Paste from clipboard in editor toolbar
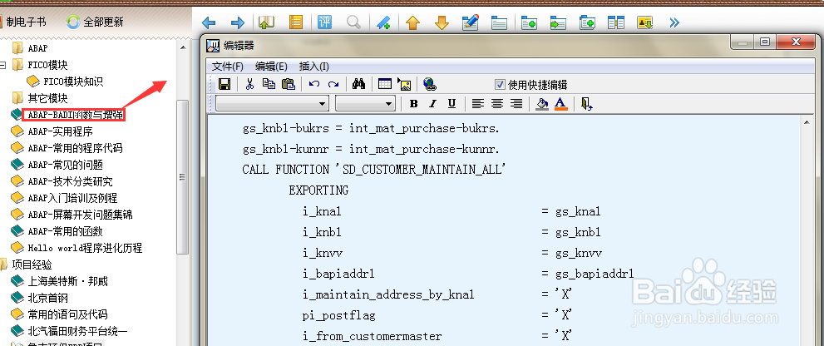This screenshot has width=824, height=346. [289, 84]
